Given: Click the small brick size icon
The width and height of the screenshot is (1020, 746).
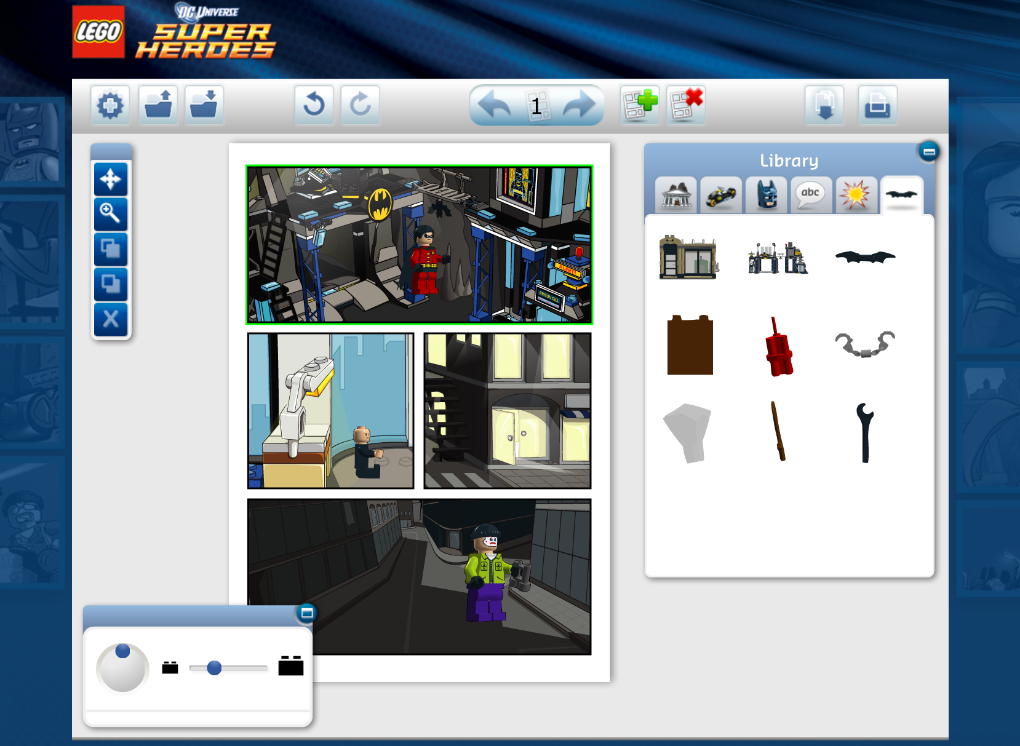Looking at the screenshot, I should pyautogui.click(x=170, y=667).
